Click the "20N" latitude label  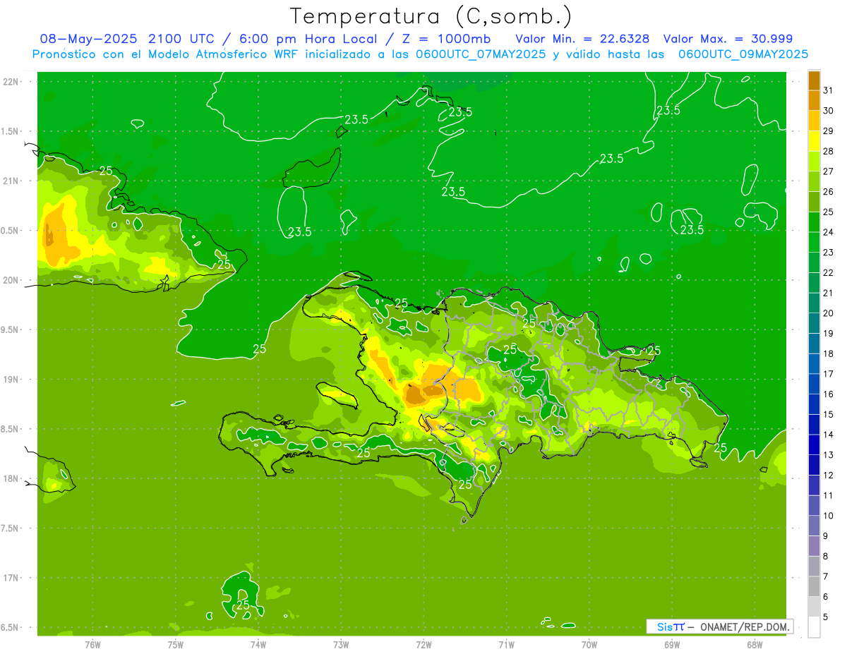click(10, 280)
